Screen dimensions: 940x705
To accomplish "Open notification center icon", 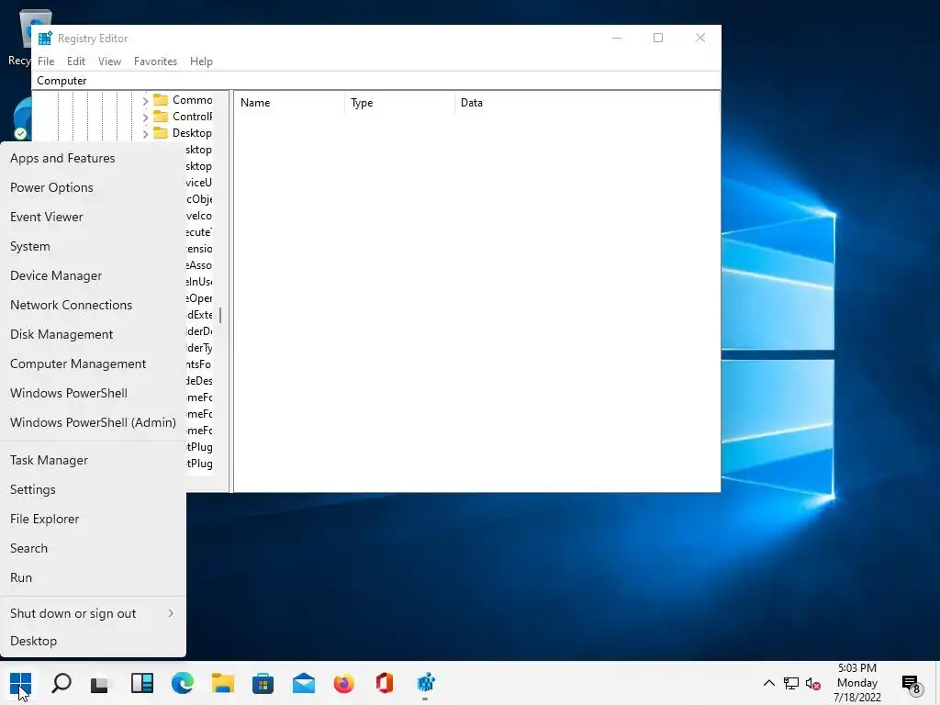I will 911,684.
